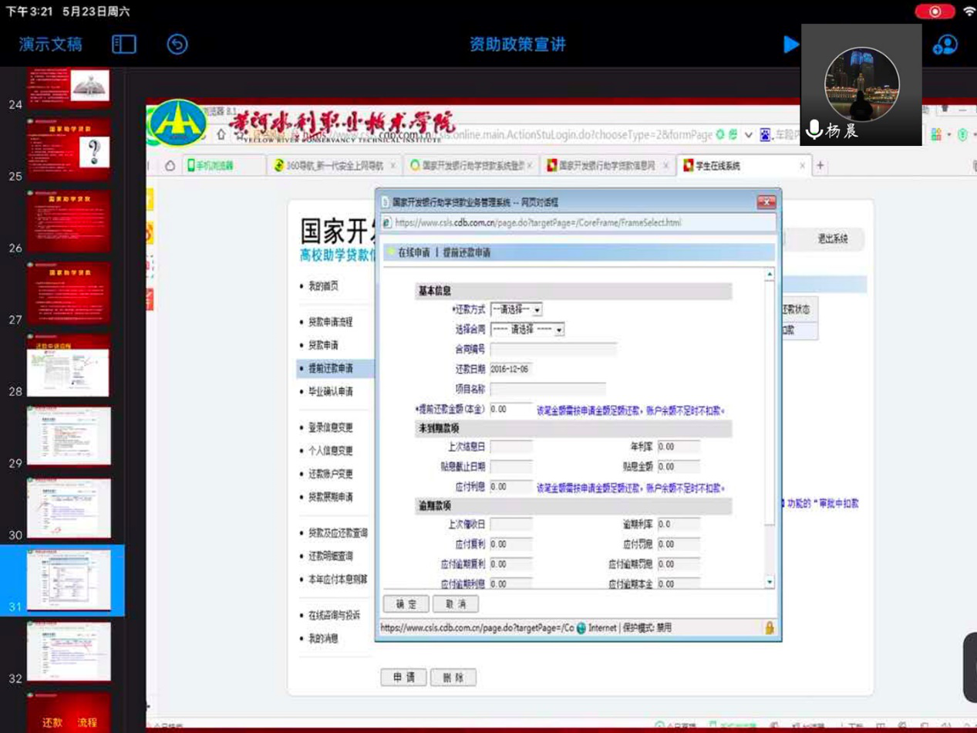
Task: Click the 申请 button below the dialog
Action: [x=403, y=677]
